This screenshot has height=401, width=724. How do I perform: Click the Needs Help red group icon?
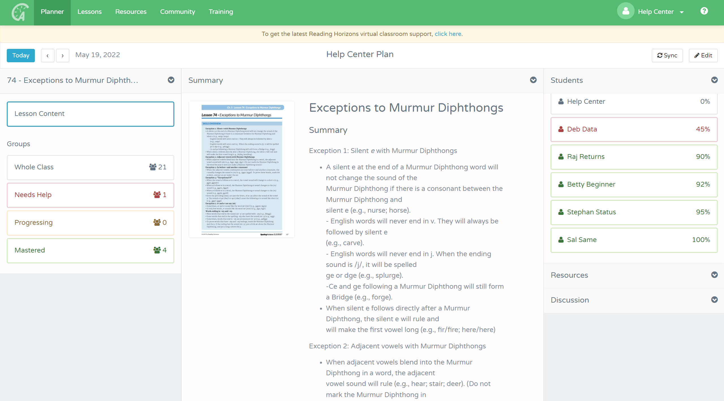coord(157,195)
